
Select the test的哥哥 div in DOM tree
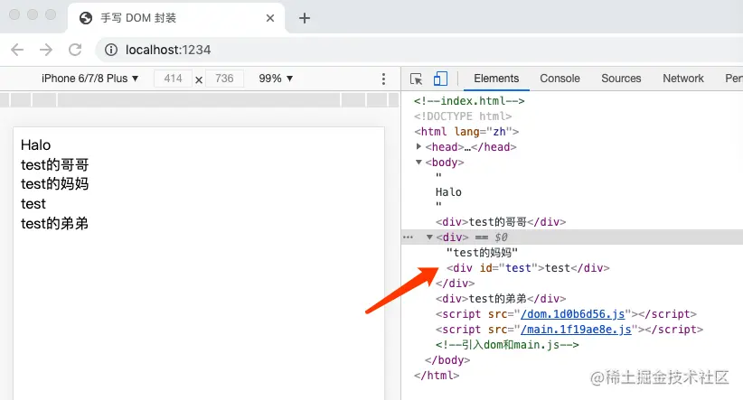tap(501, 222)
